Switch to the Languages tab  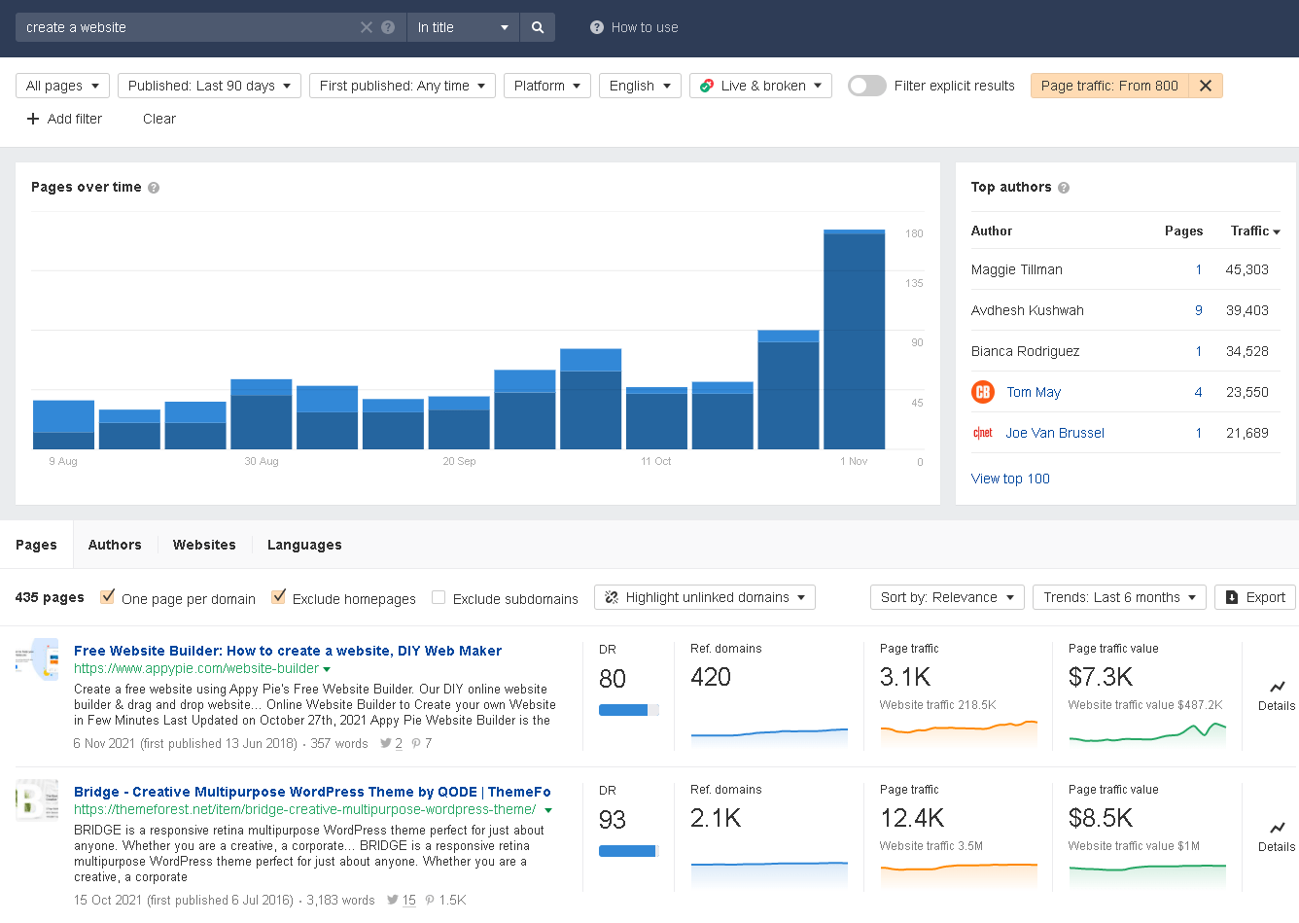point(304,545)
